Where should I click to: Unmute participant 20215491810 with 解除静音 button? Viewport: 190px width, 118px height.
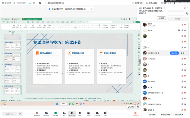(x=174, y=53)
